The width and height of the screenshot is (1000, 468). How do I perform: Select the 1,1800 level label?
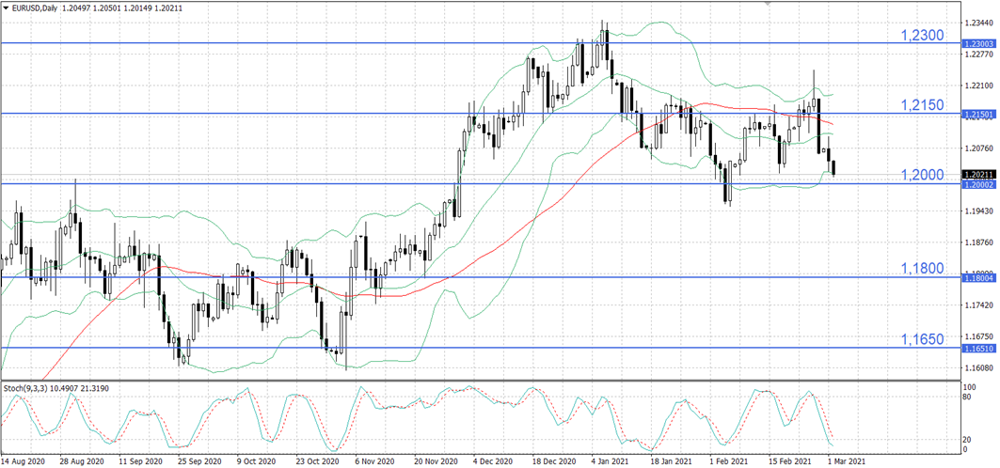922,269
